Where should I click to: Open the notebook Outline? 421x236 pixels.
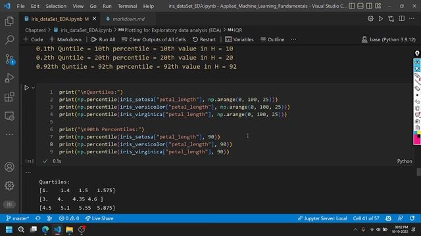(272, 39)
